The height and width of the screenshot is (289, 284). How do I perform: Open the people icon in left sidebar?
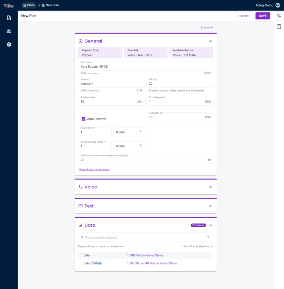pos(9,31)
